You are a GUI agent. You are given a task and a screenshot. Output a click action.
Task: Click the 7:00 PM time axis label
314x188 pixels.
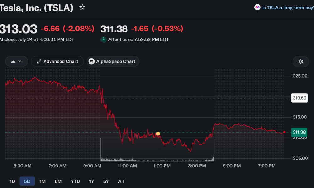[x=267, y=166]
